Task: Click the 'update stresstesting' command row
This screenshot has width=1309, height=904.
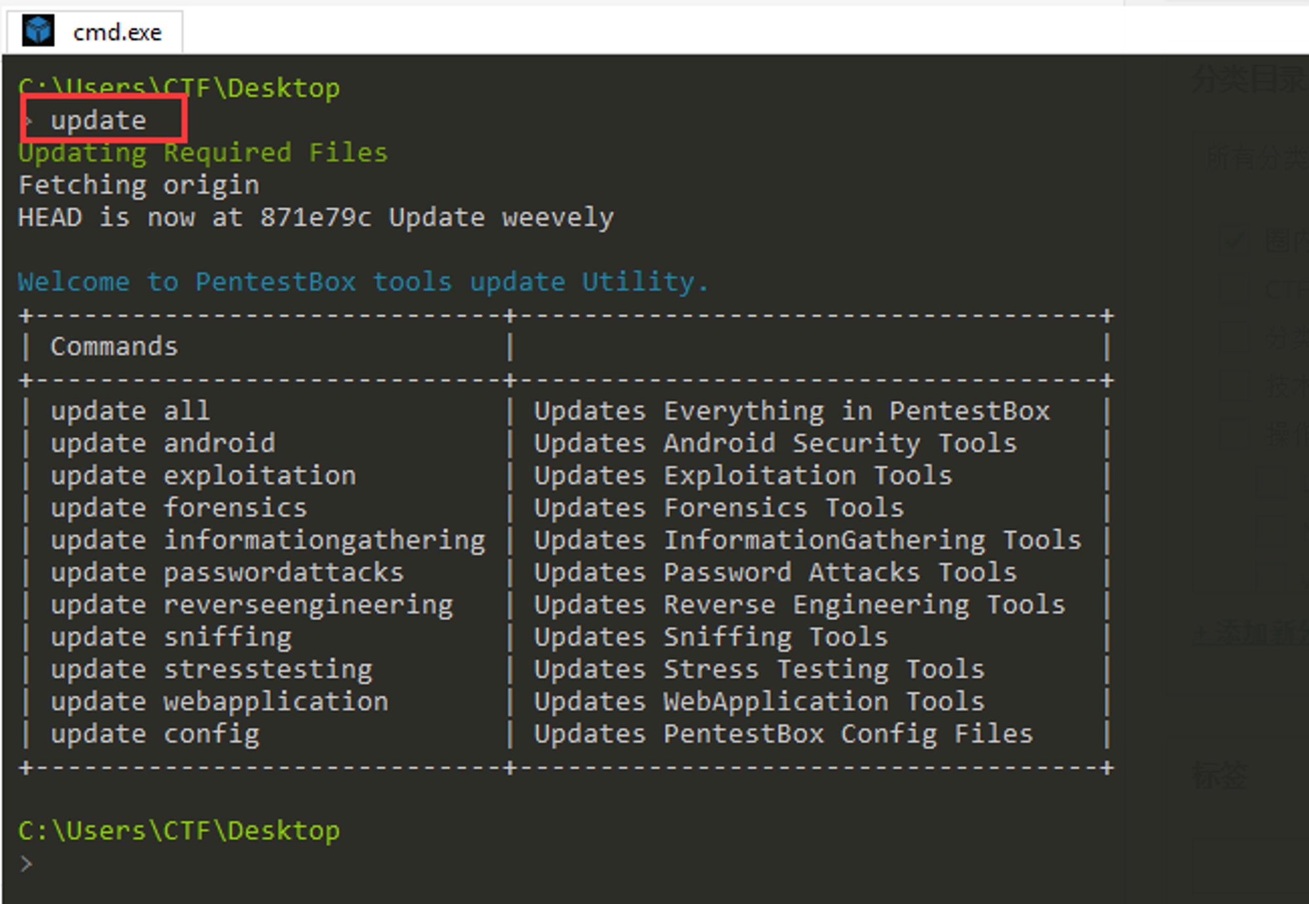Action: 211,670
